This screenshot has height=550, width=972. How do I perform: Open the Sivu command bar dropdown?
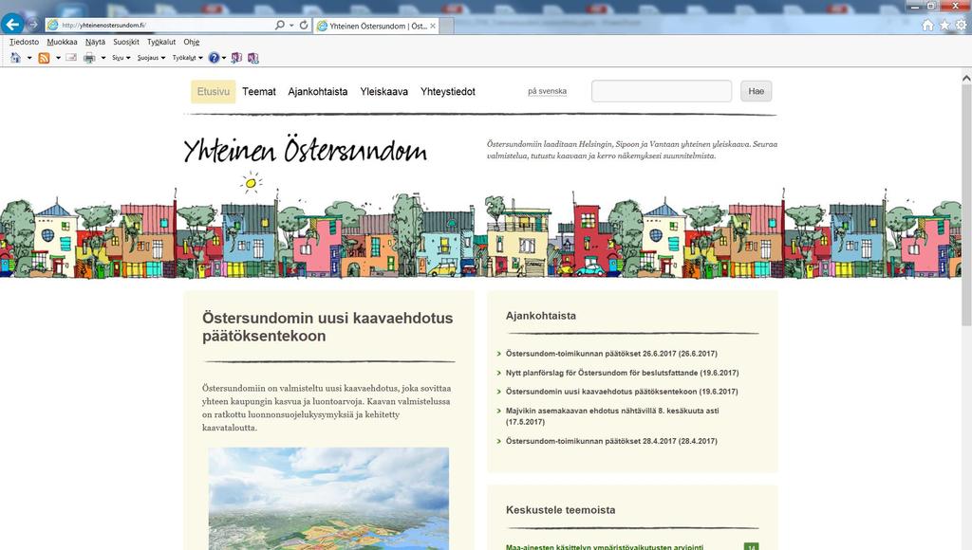point(121,58)
